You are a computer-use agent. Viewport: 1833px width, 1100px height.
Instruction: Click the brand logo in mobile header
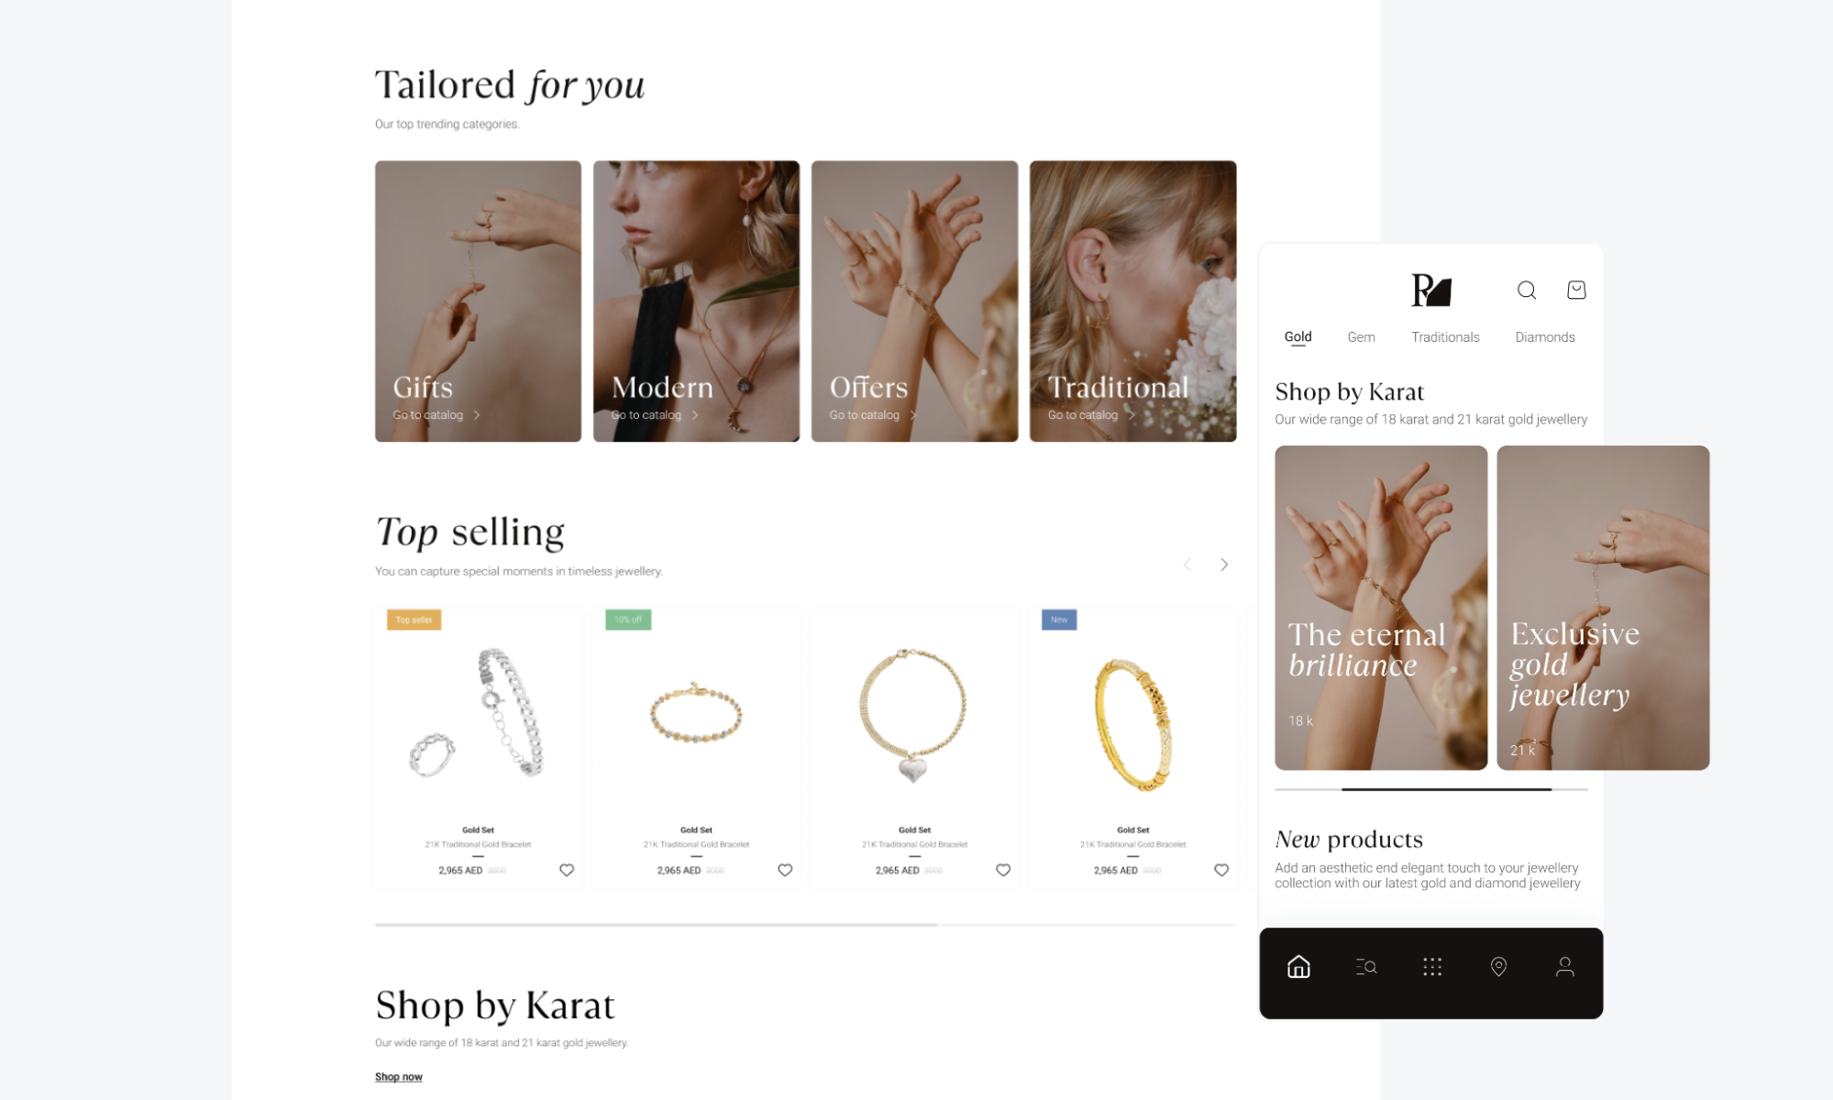(1431, 290)
